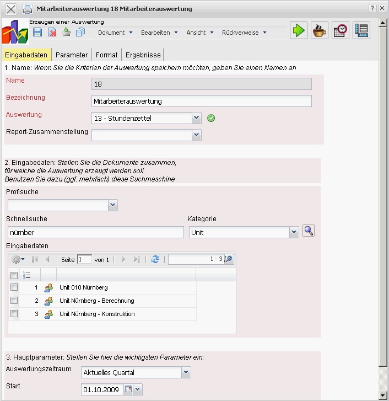The image size is (389, 401).
Task: Expand the Auswertung dropdown
Action: click(x=197, y=118)
